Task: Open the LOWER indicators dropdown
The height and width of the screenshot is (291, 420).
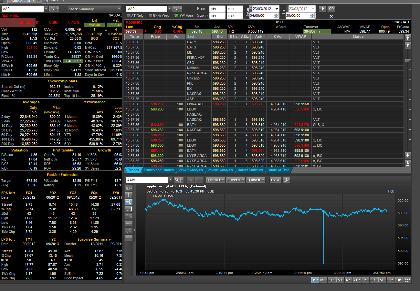Action: 256,180
